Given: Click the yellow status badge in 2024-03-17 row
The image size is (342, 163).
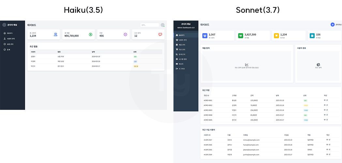Looking at the screenshot, I should [136, 66].
